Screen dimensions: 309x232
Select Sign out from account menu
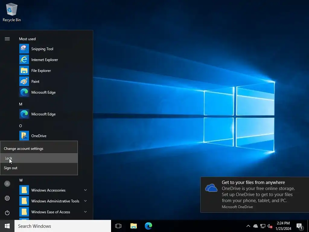39,168
